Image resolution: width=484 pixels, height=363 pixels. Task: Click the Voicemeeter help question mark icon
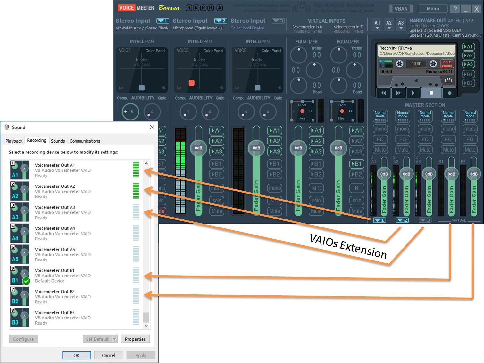tap(455, 9)
